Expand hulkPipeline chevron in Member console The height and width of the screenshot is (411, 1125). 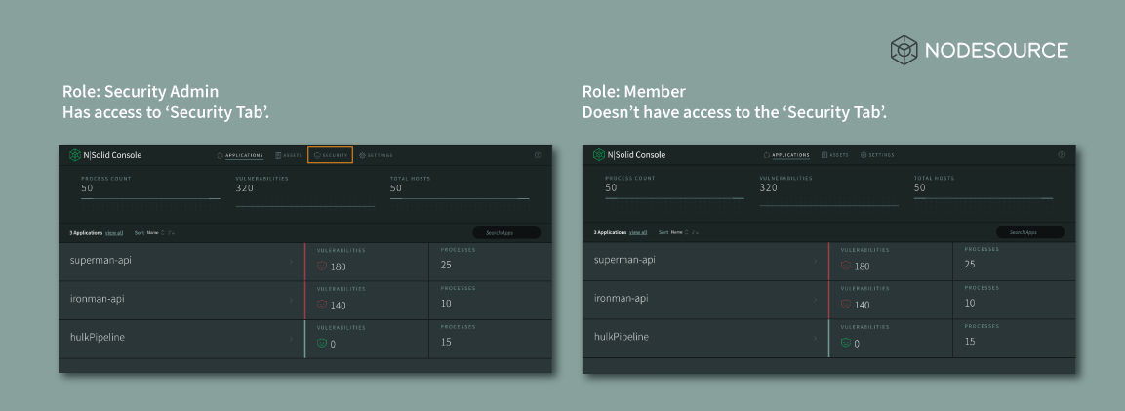point(815,339)
